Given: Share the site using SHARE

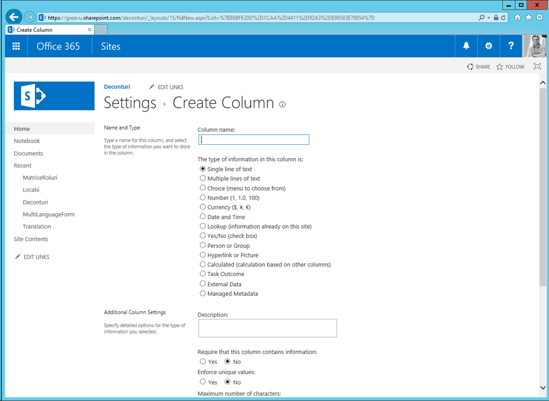Looking at the screenshot, I should click(478, 67).
